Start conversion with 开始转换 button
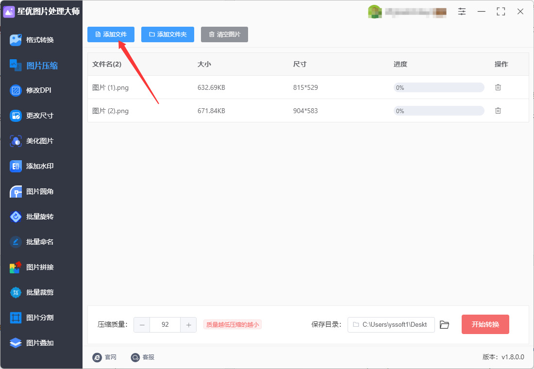Screen dimensions: 534x369 485,324
